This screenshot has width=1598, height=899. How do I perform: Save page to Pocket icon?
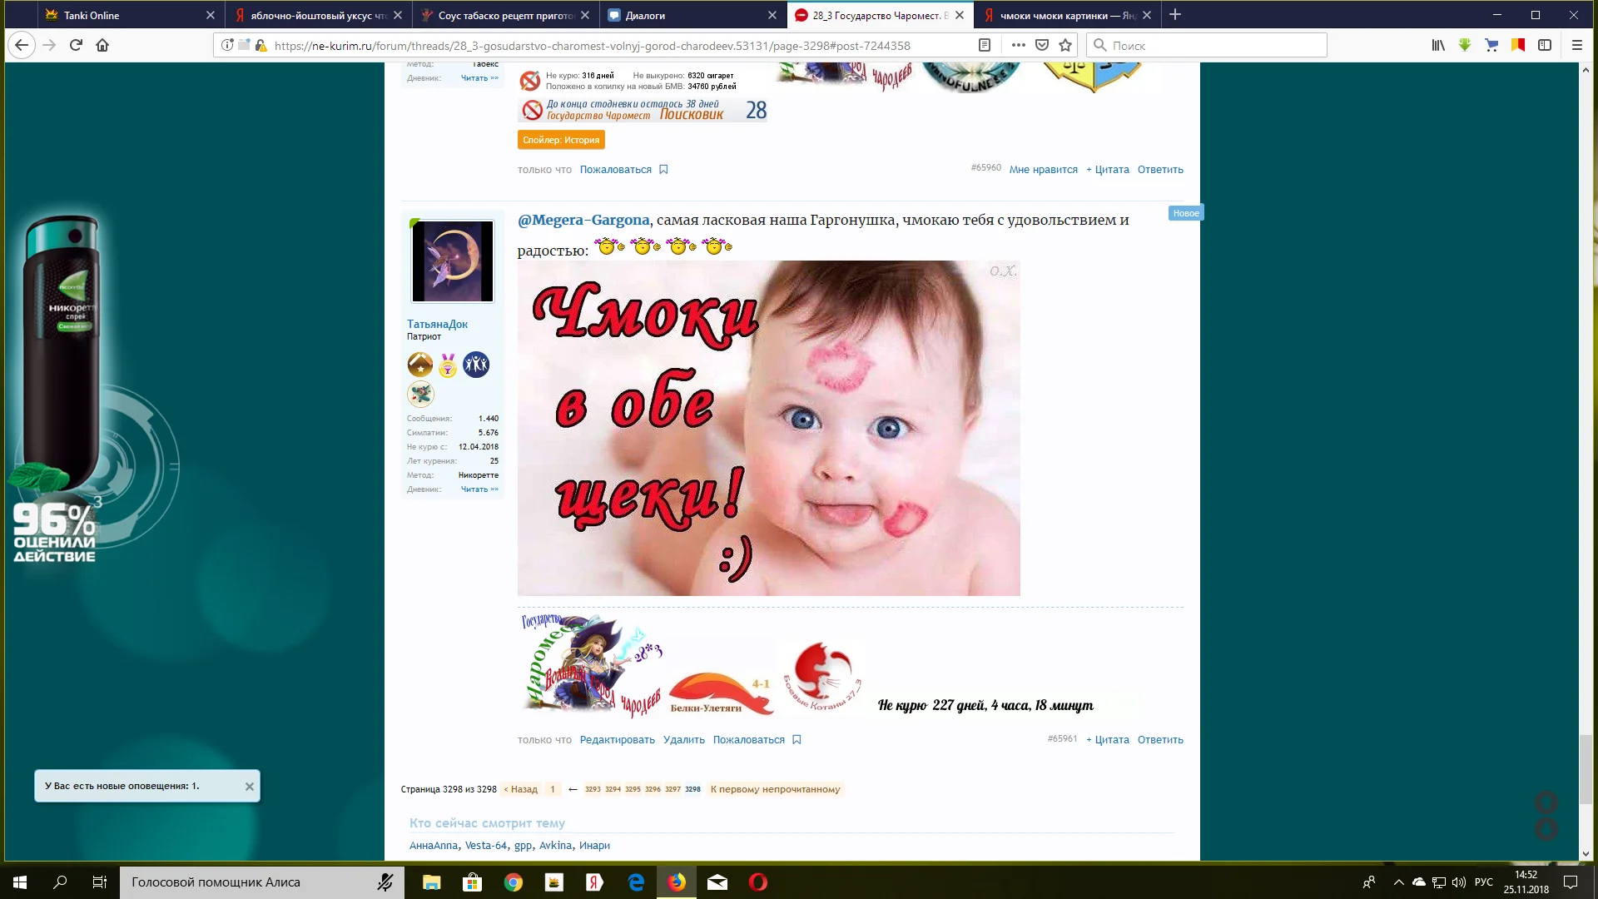point(1042,45)
